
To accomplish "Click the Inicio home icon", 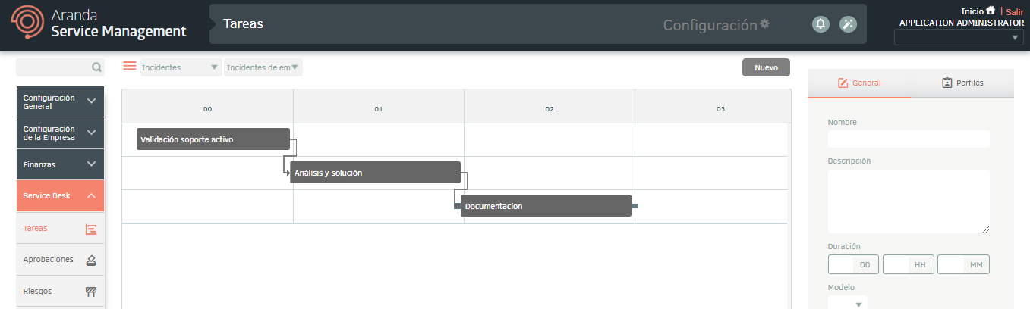I will [x=991, y=11].
